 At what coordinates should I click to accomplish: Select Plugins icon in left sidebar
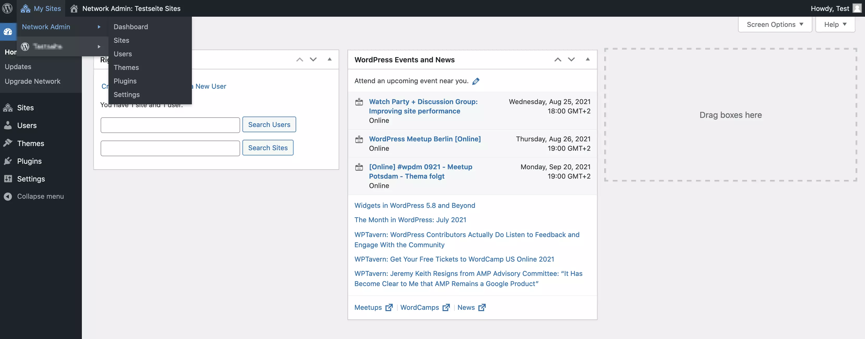pos(8,161)
